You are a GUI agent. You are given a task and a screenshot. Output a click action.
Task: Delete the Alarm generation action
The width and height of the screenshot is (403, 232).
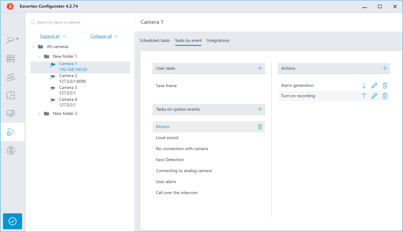pyautogui.click(x=385, y=86)
